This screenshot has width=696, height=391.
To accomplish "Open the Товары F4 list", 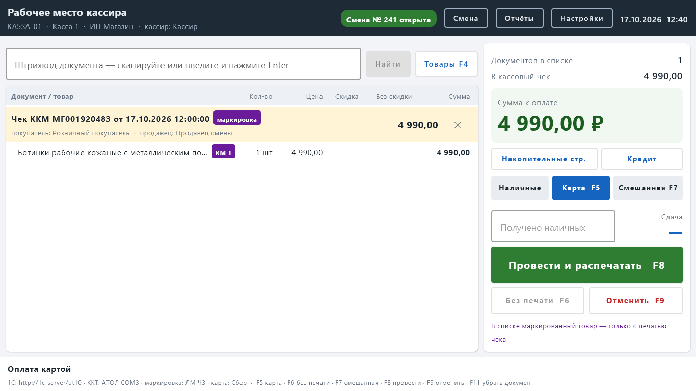I will tap(446, 64).
